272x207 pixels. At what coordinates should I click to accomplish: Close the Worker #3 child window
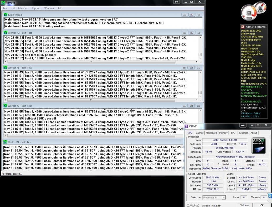198,106
